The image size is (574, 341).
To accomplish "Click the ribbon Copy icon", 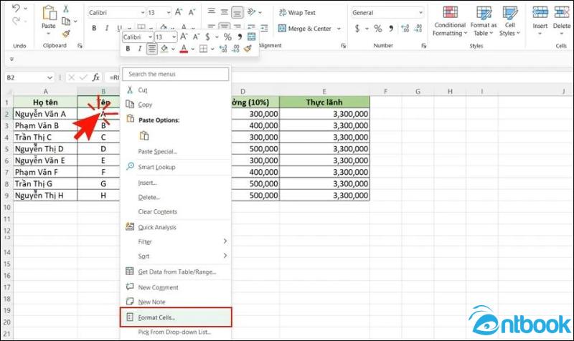I will pos(66,21).
